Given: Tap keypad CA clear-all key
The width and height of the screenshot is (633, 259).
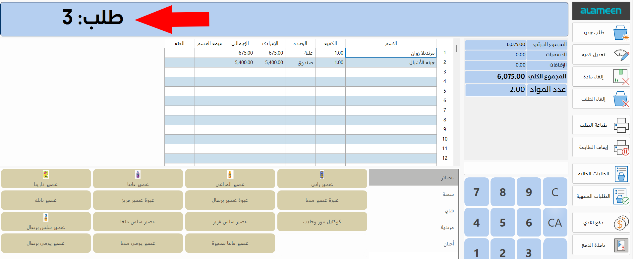Looking at the screenshot, I should tap(555, 222).
